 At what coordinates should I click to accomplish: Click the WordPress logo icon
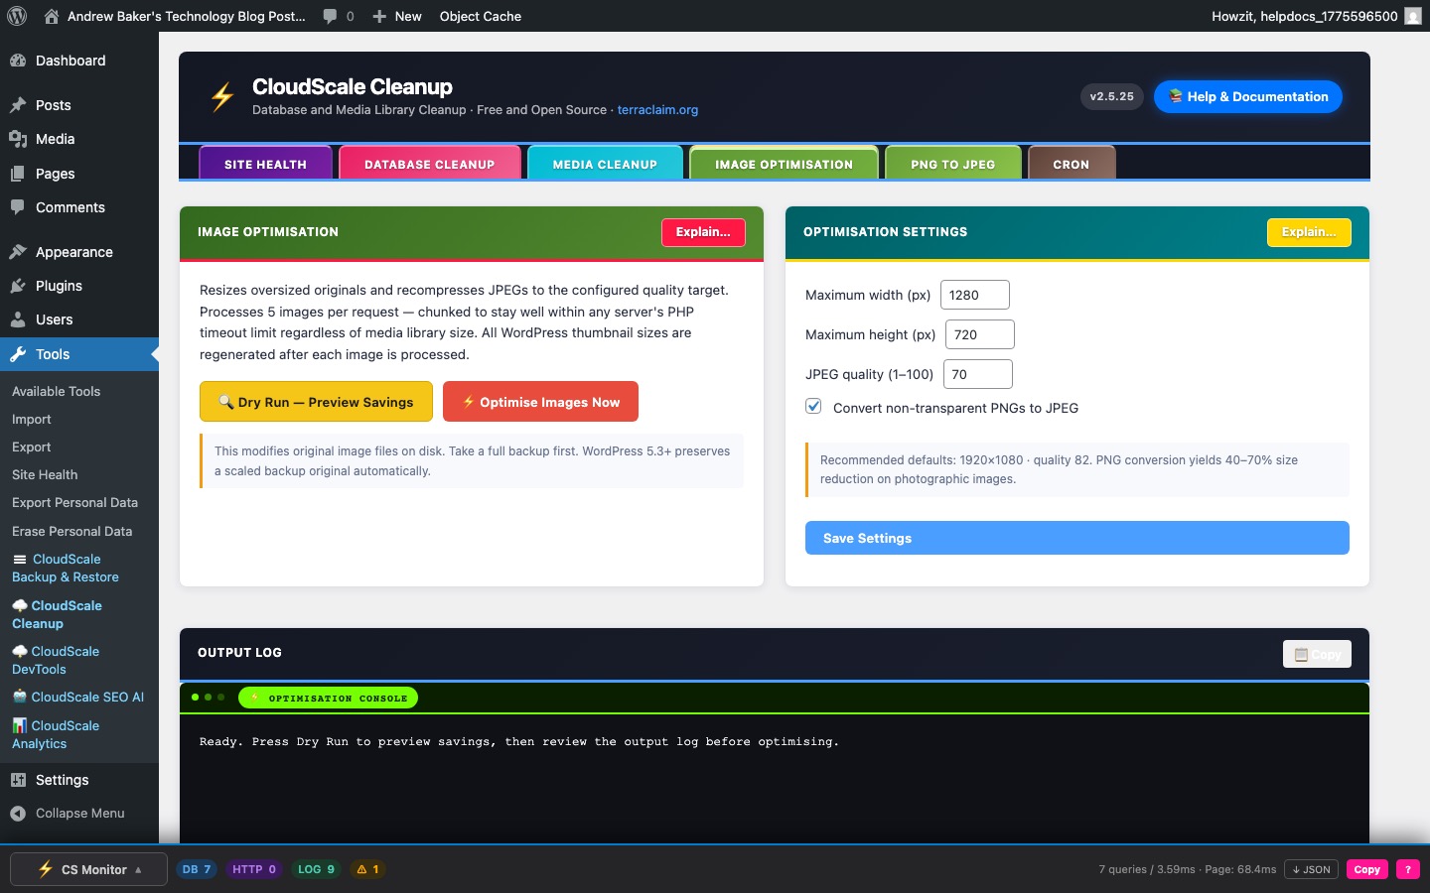pyautogui.click(x=17, y=16)
